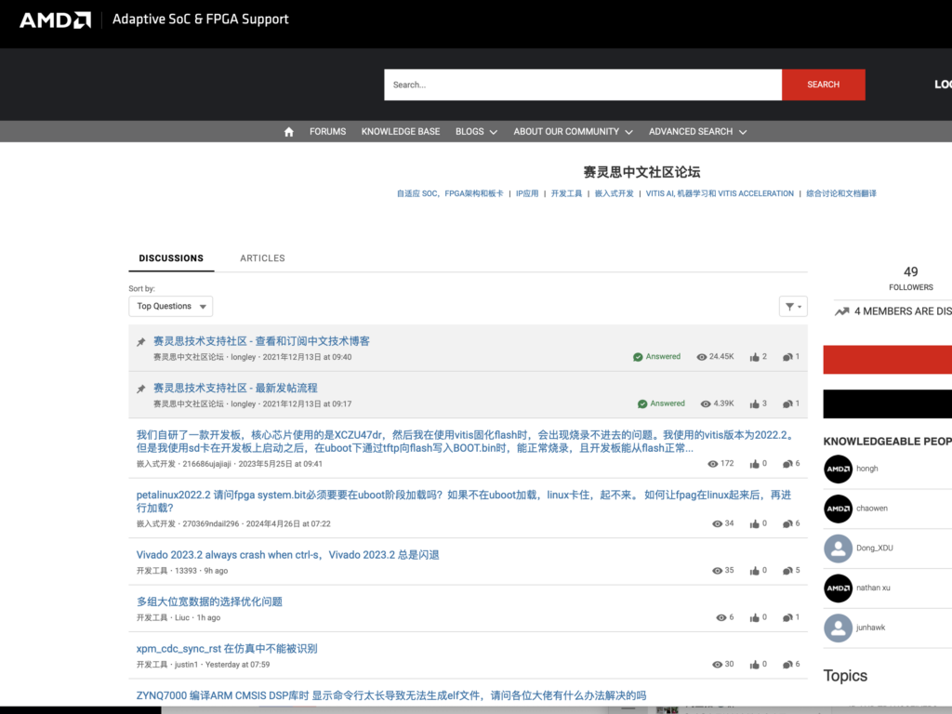This screenshot has height=714, width=952.
Task: Click the green Answered check on 查看和订阅中文技术博客
Action: tap(638, 357)
